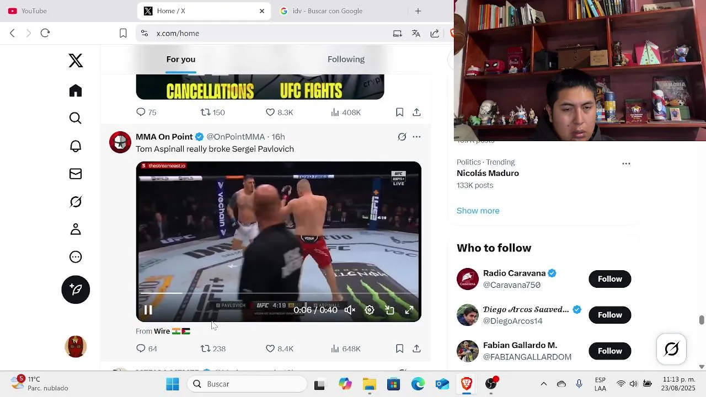Image resolution: width=706 pixels, height=397 pixels.
Task: Open Messages envelope in X sidebar
Action: click(x=76, y=174)
